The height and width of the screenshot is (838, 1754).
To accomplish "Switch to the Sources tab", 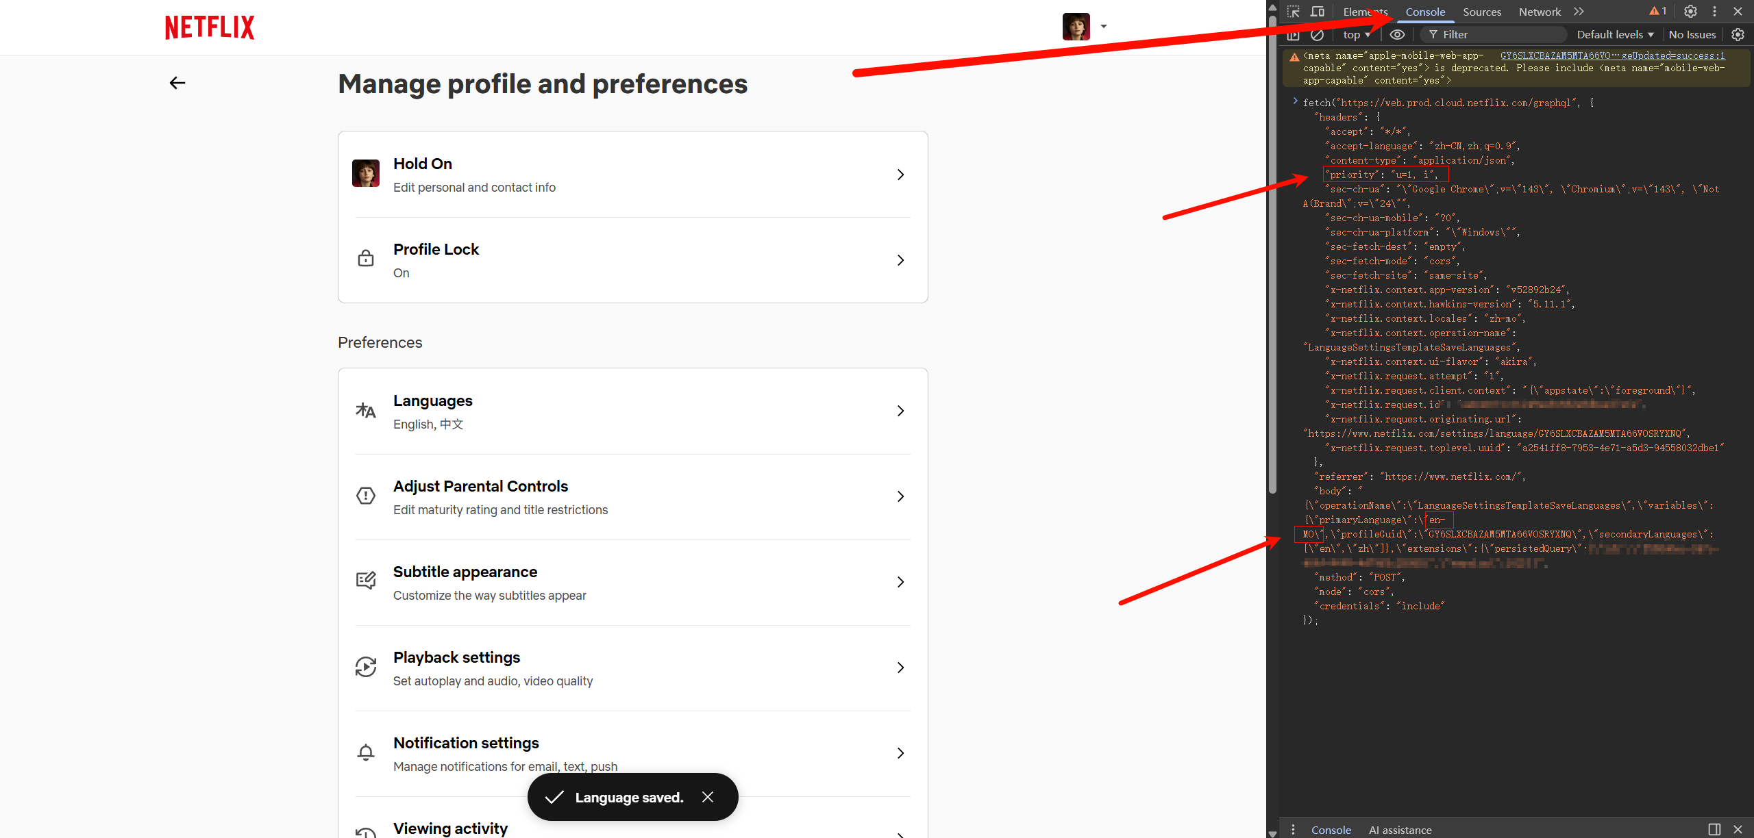I will click(1481, 12).
